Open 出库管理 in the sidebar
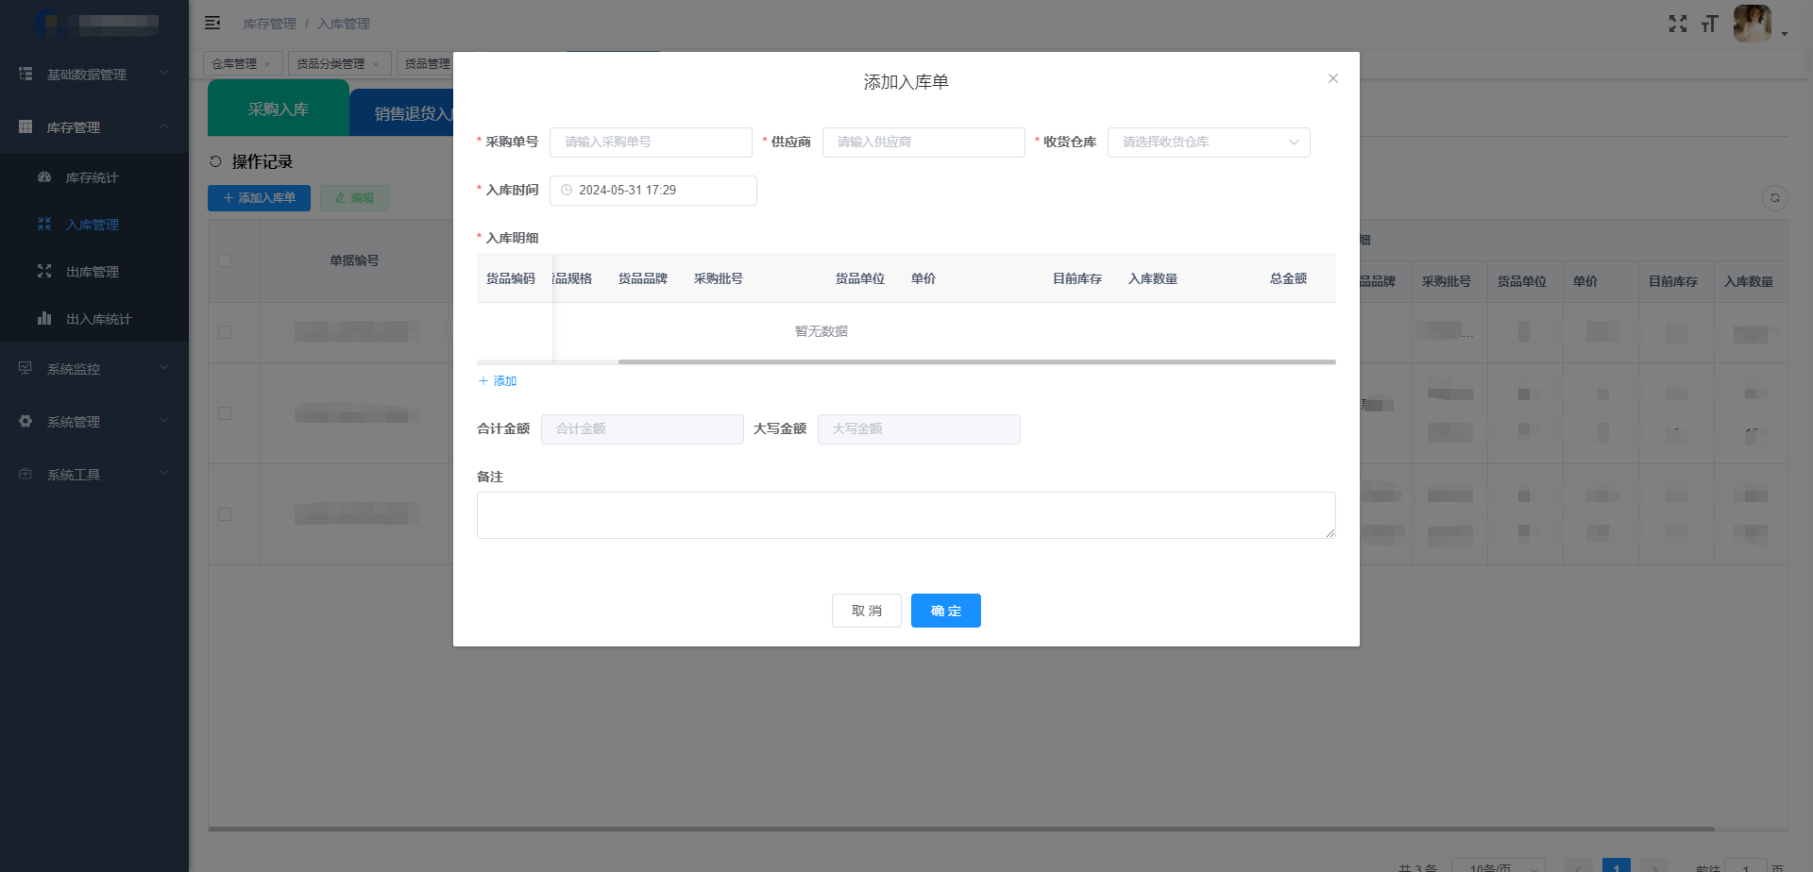Viewport: 1813px width, 872px height. coord(94,271)
